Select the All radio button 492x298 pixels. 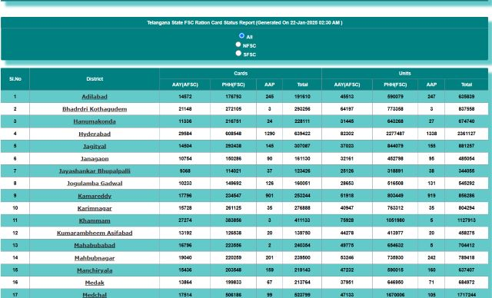[x=241, y=36]
